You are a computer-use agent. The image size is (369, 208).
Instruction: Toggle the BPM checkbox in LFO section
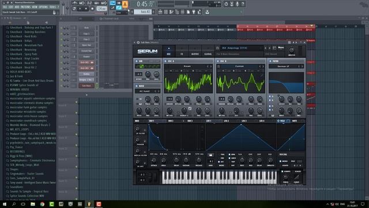click(x=229, y=155)
